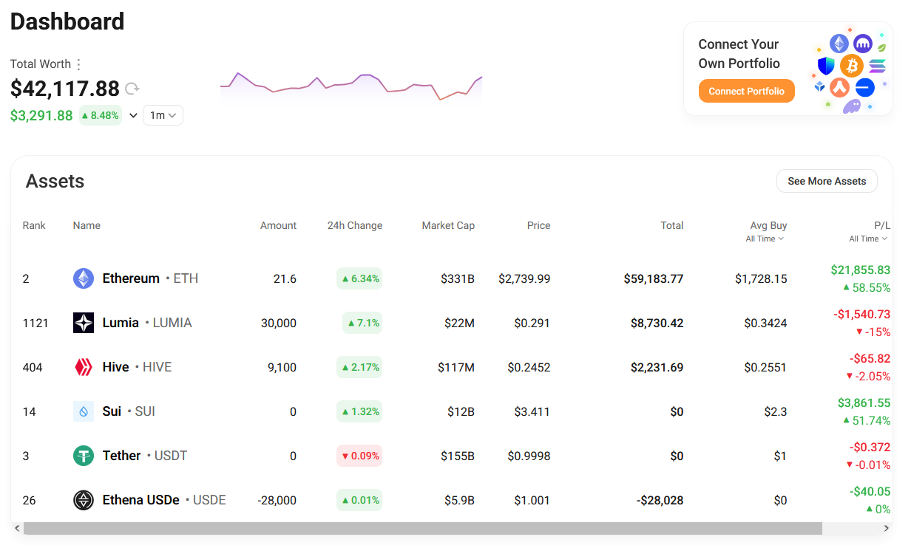Click Ethena USDe amount -28,000
Image resolution: width=911 pixels, height=548 pixels.
[277, 500]
